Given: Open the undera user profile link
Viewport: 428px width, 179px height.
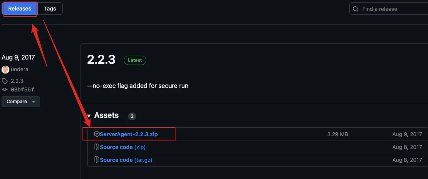Looking at the screenshot, I should 19,70.
